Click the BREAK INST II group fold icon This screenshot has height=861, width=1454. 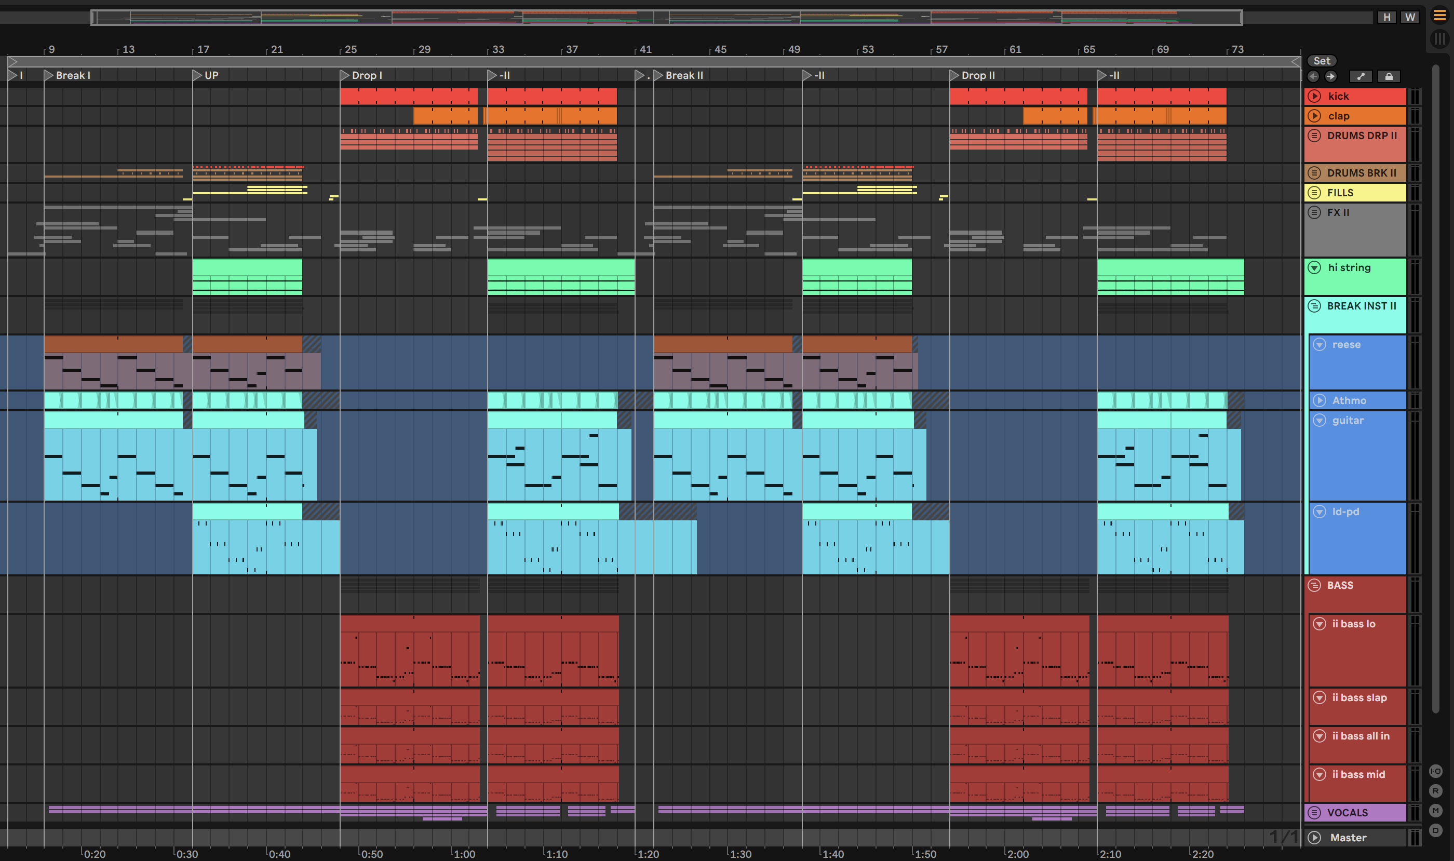1315,306
